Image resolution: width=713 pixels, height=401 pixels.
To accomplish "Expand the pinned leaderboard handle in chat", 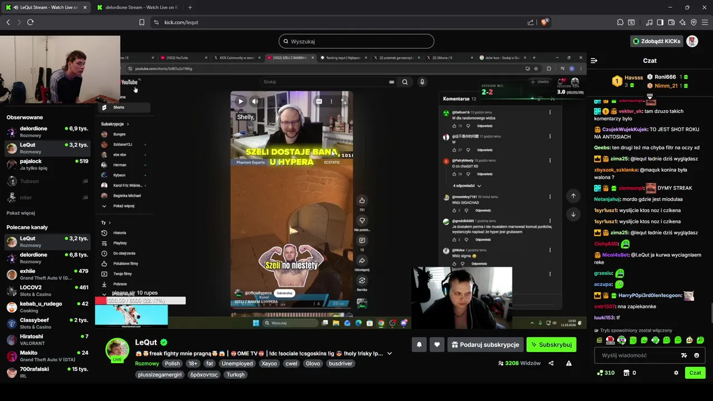I will [x=649, y=96].
